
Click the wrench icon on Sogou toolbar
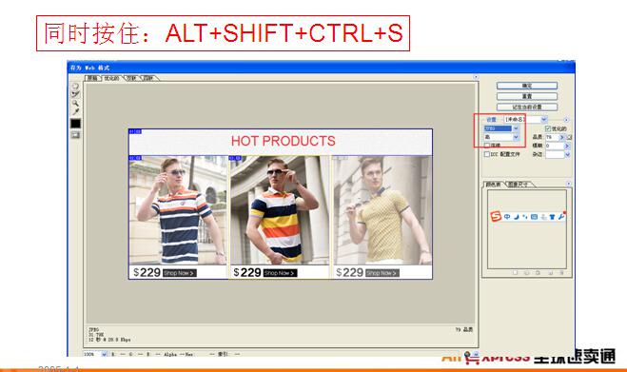point(561,216)
